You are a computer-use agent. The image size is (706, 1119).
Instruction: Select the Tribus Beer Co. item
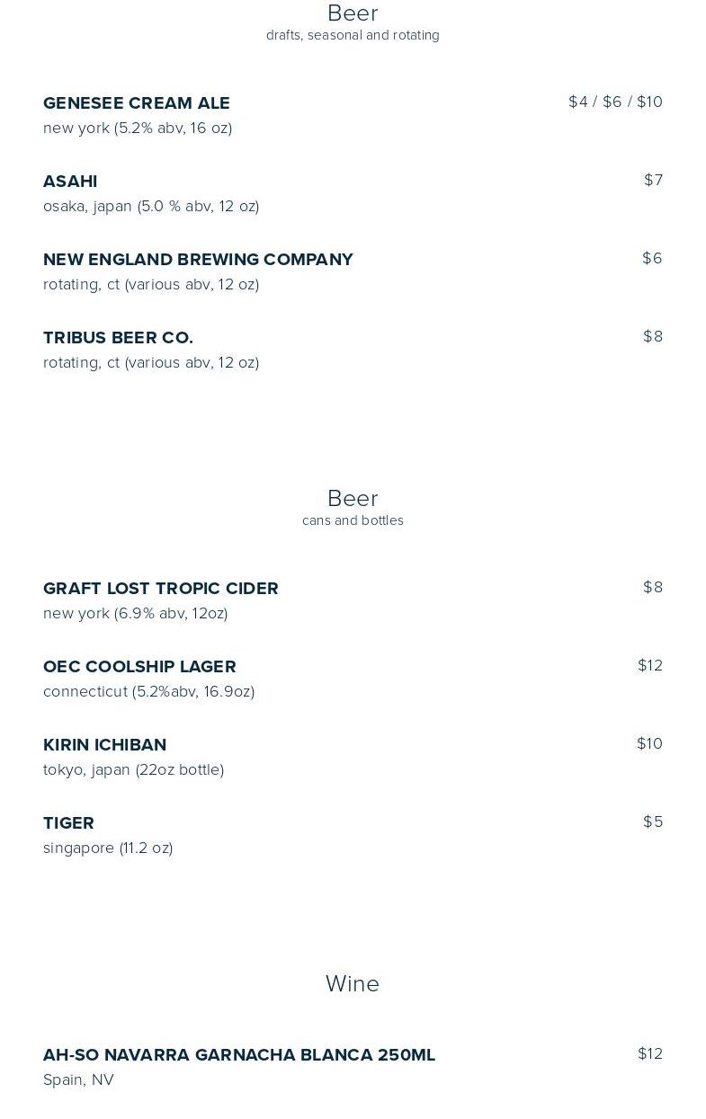pyautogui.click(x=118, y=338)
